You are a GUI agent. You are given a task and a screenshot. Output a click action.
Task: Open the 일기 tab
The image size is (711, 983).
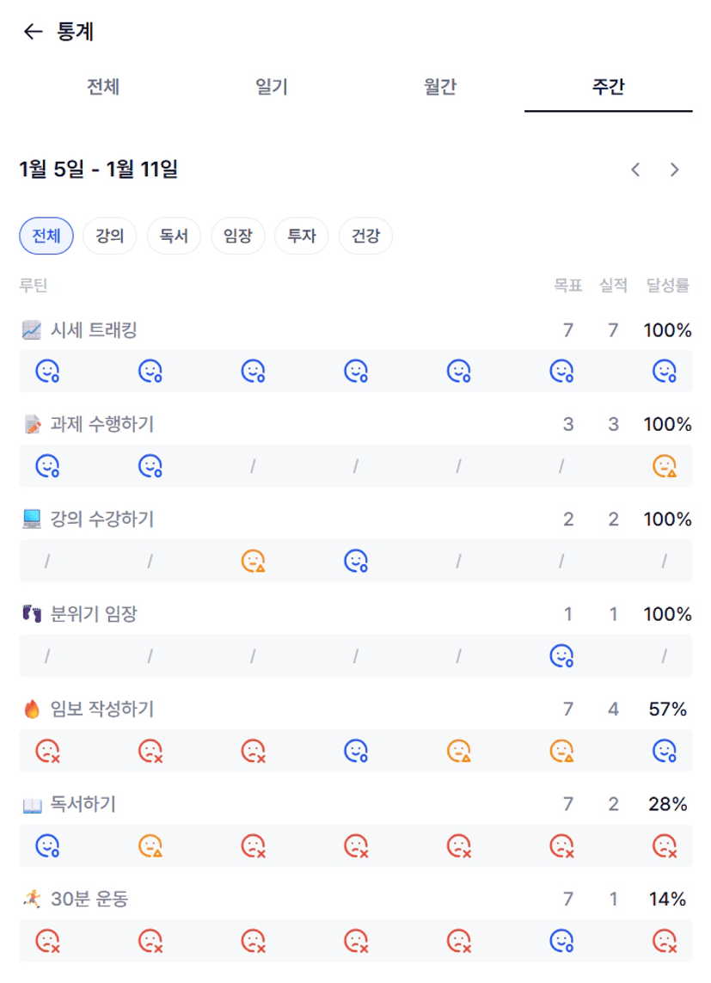pos(272,87)
